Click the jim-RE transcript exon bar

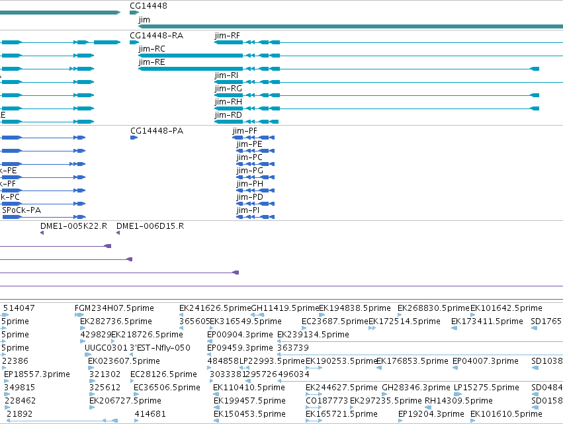pyautogui.click(x=191, y=69)
